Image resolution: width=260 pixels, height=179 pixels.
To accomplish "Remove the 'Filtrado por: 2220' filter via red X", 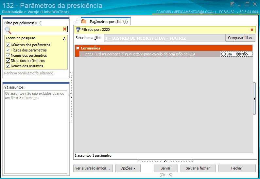I will (x=252, y=30).
